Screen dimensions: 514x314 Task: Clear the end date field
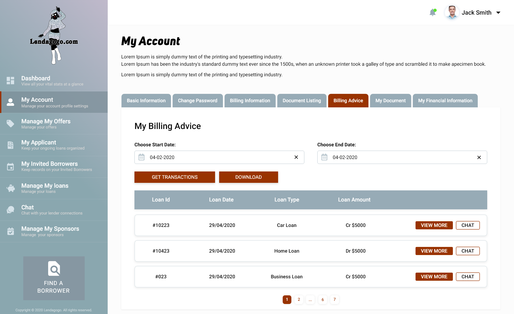coord(479,157)
